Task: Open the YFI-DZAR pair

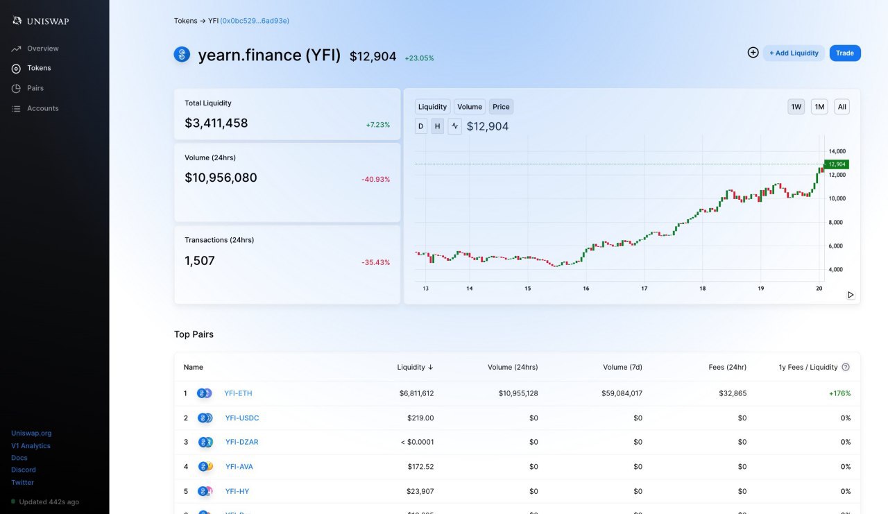Action: [x=241, y=442]
